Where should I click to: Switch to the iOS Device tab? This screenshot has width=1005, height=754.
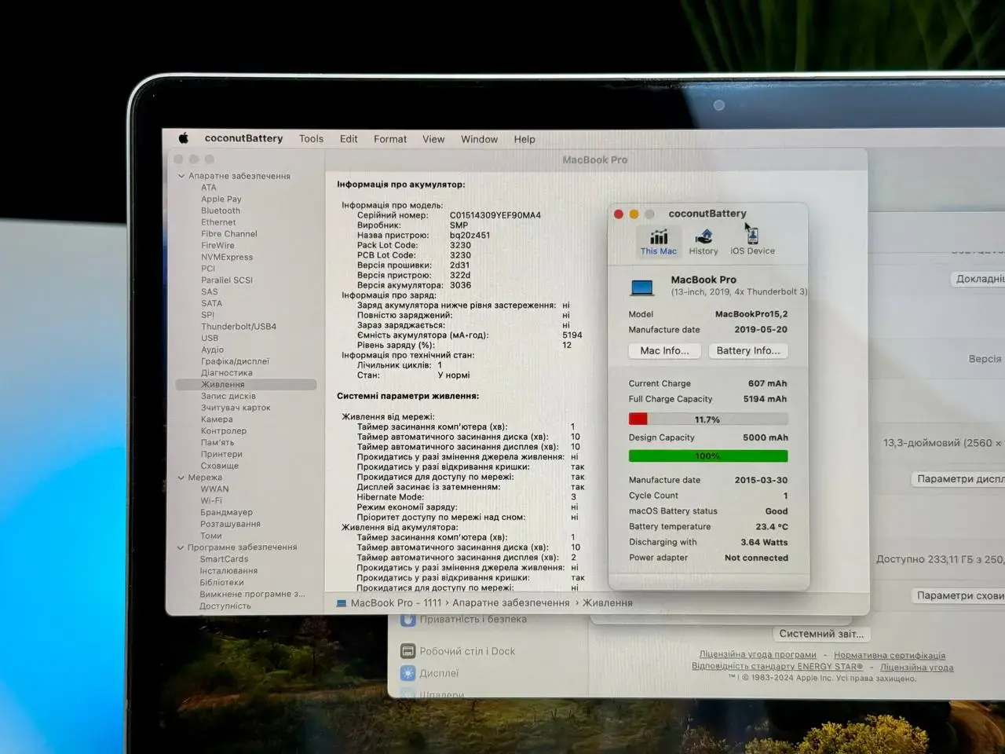752,242
